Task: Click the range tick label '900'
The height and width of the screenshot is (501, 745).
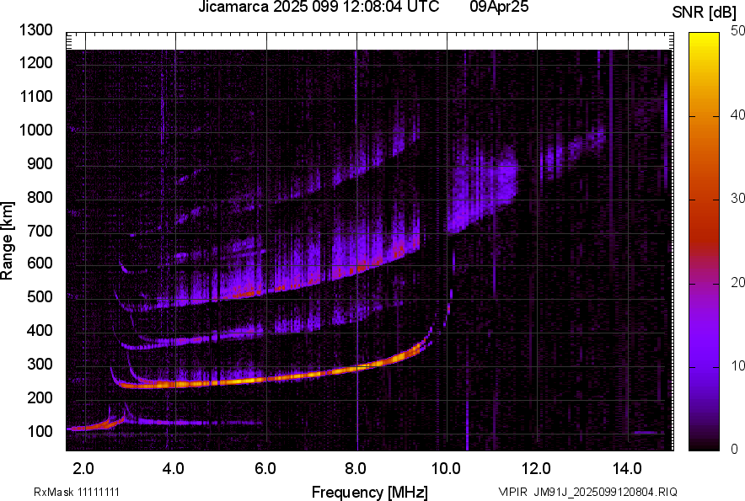Action: point(40,164)
